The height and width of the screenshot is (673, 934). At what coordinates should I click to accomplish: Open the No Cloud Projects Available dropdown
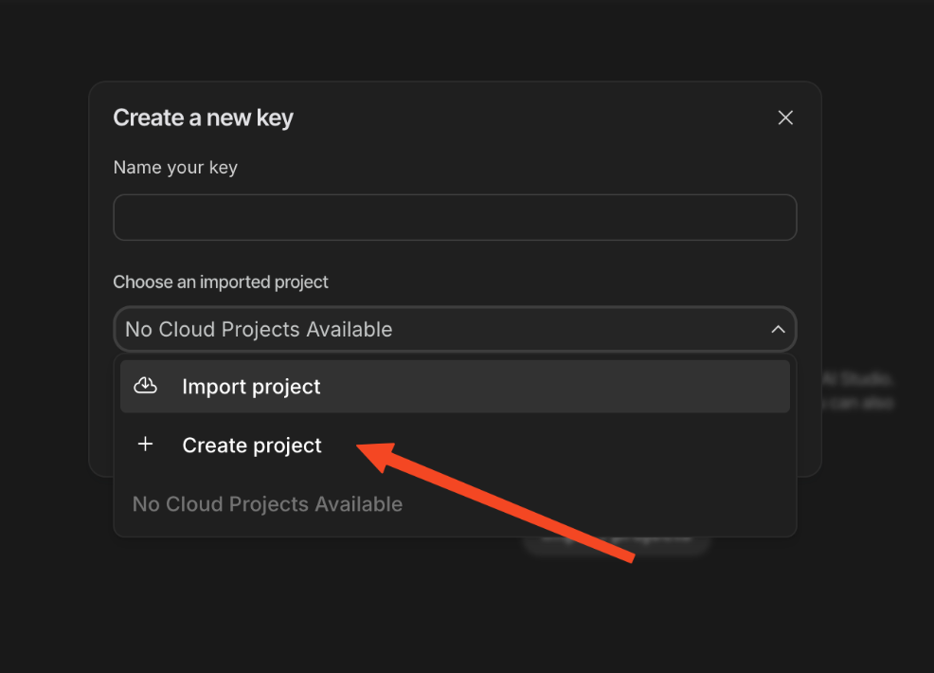click(455, 330)
